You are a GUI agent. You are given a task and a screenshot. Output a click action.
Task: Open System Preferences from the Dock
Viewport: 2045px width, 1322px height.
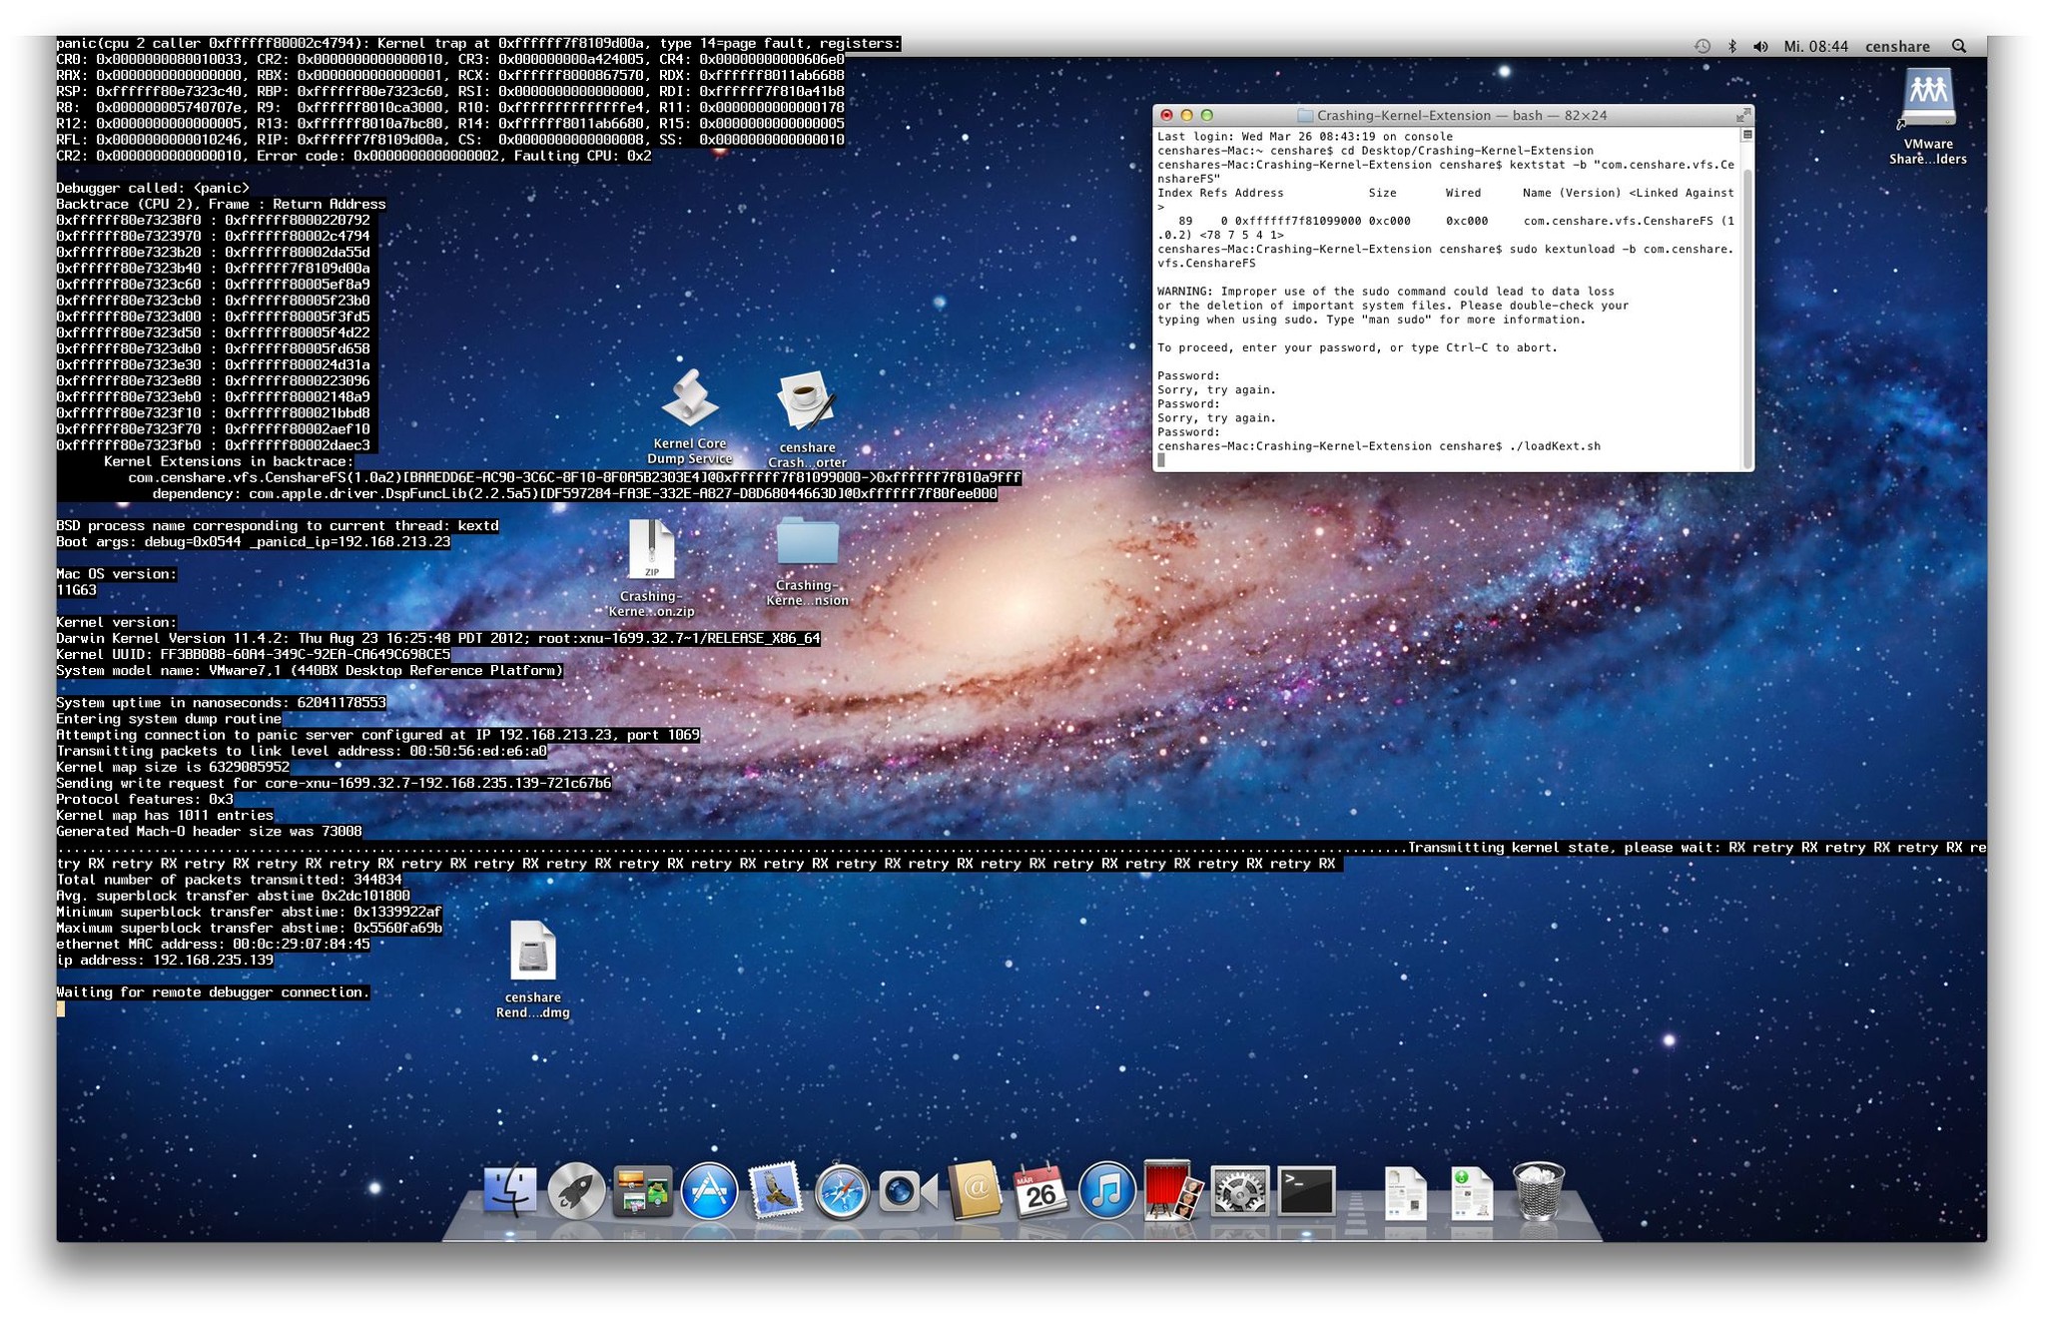[1238, 1191]
